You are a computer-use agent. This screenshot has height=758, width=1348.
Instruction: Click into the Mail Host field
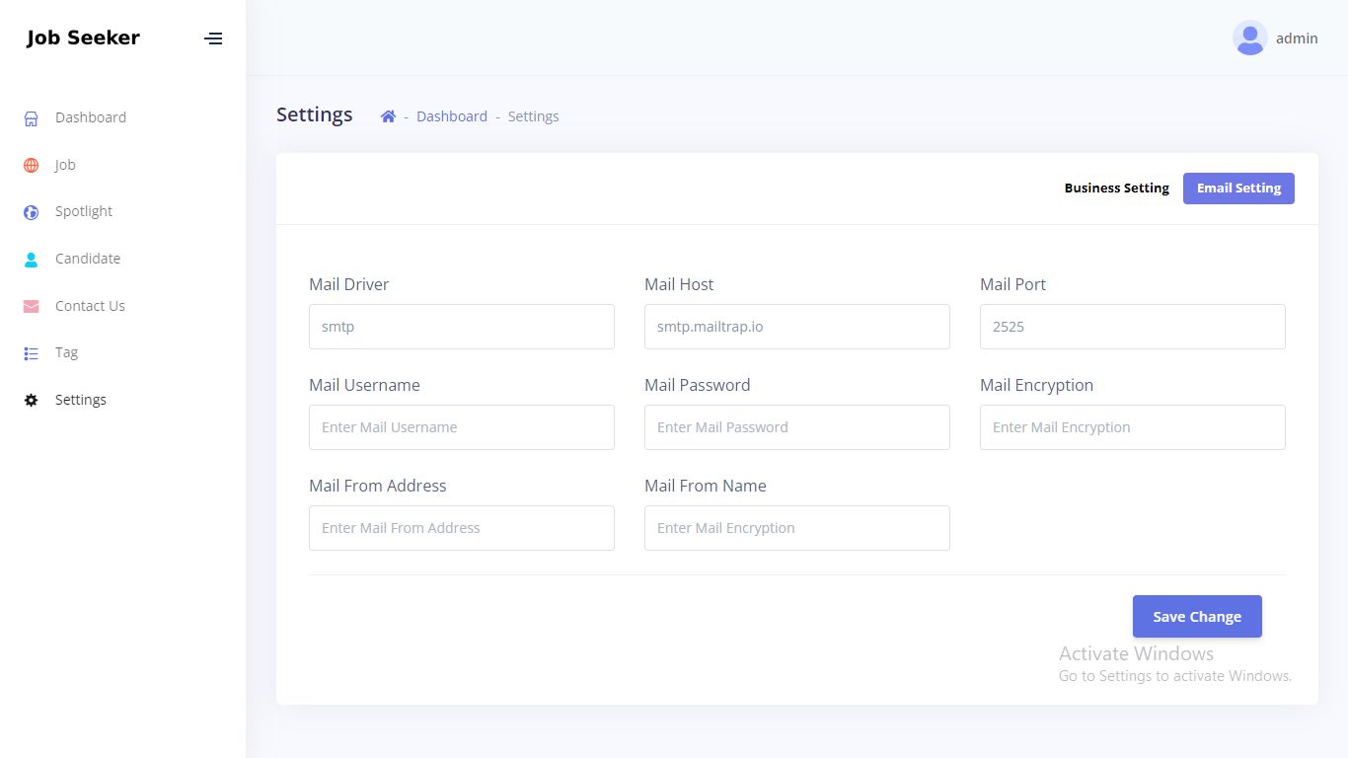(x=797, y=327)
